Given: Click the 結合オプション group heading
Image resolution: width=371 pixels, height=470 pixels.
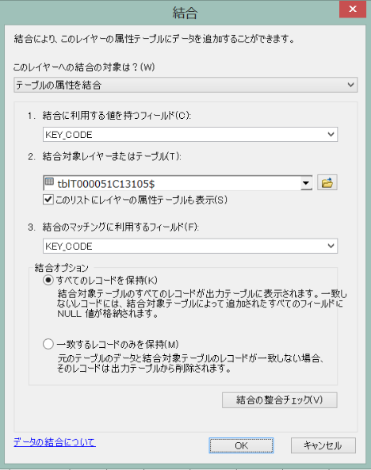Looking at the screenshot, I should (x=62, y=268).
